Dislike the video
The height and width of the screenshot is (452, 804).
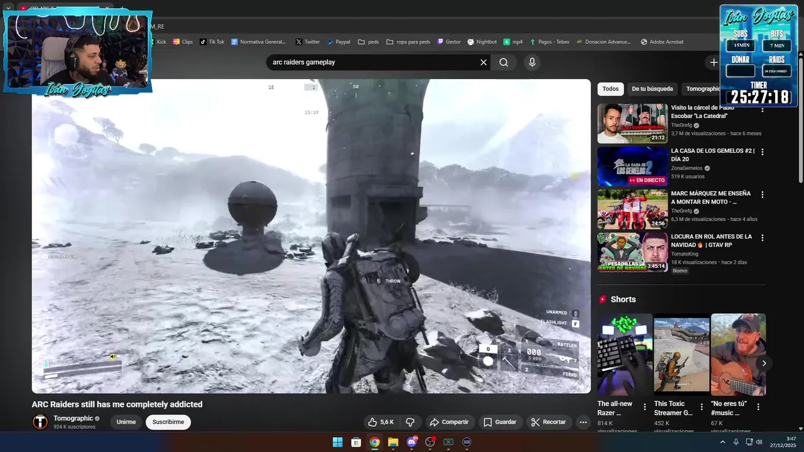click(x=410, y=422)
